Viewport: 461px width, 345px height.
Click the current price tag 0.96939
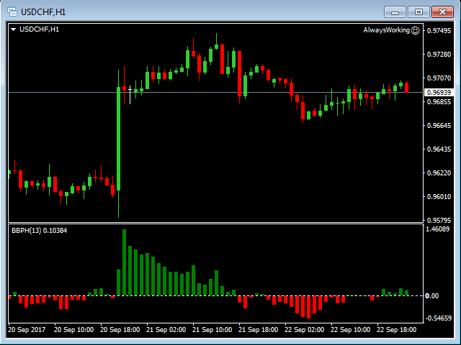point(439,93)
